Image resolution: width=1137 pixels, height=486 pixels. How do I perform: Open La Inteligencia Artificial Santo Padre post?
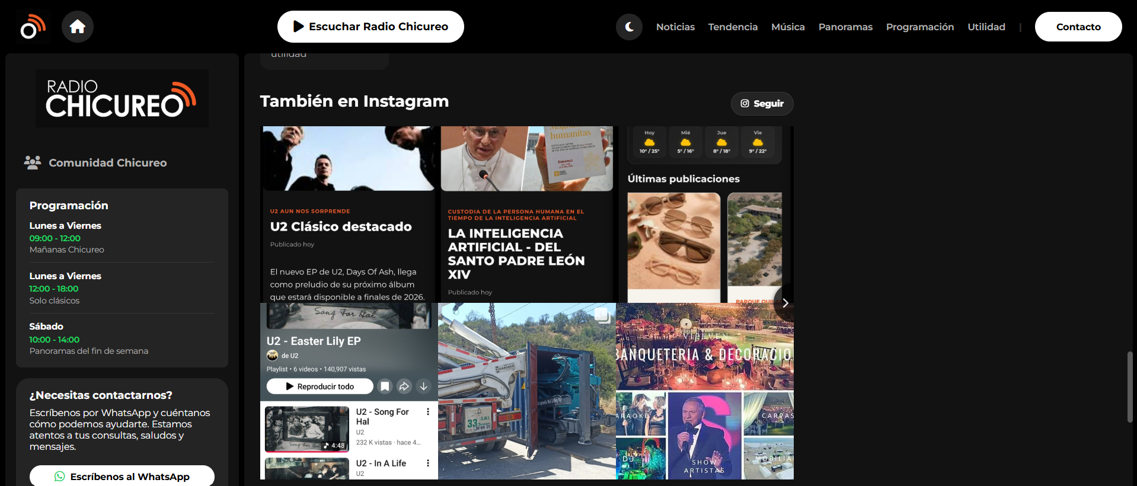coord(516,254)
